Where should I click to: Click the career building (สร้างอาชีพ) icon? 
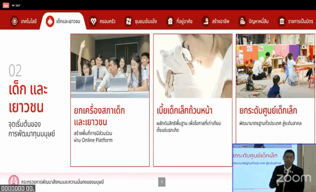coord(206,21)
